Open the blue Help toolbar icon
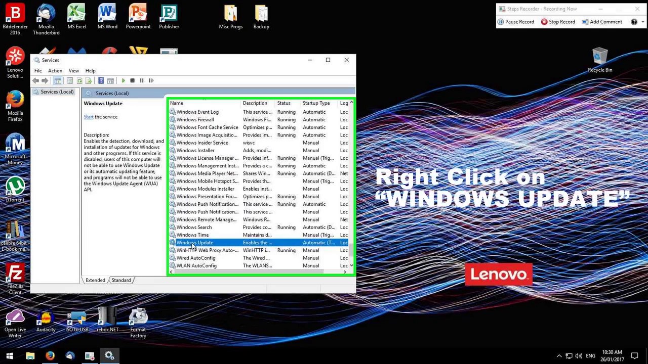The height and width of the screenshot is (364, 648). pyautogui.click(x=101, y=80)
